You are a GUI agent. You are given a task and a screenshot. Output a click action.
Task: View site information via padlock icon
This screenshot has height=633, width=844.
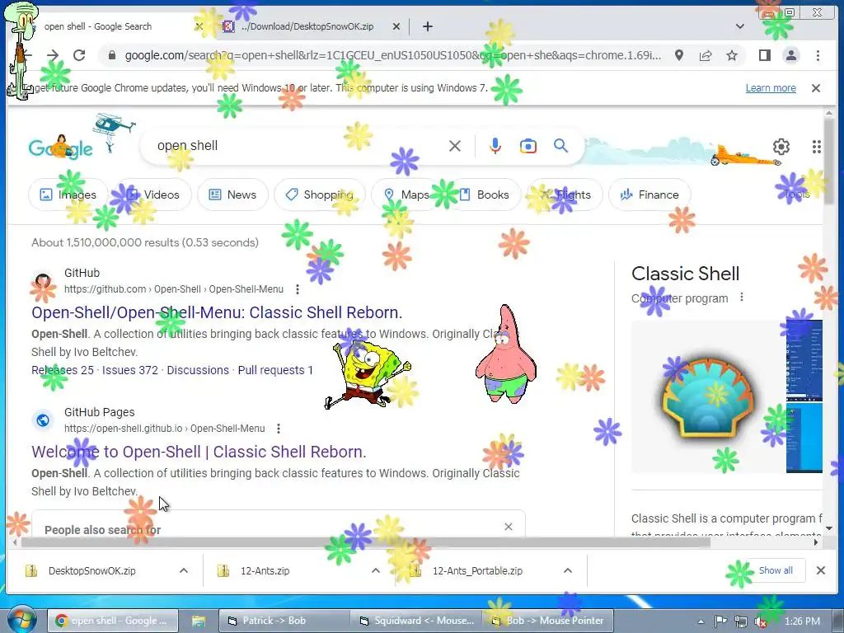[111, 55]
